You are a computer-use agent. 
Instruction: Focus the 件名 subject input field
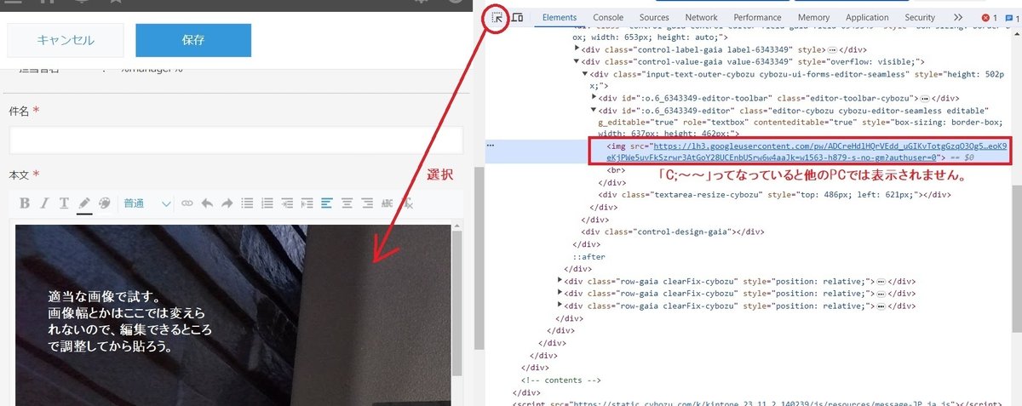pos(236,140)
